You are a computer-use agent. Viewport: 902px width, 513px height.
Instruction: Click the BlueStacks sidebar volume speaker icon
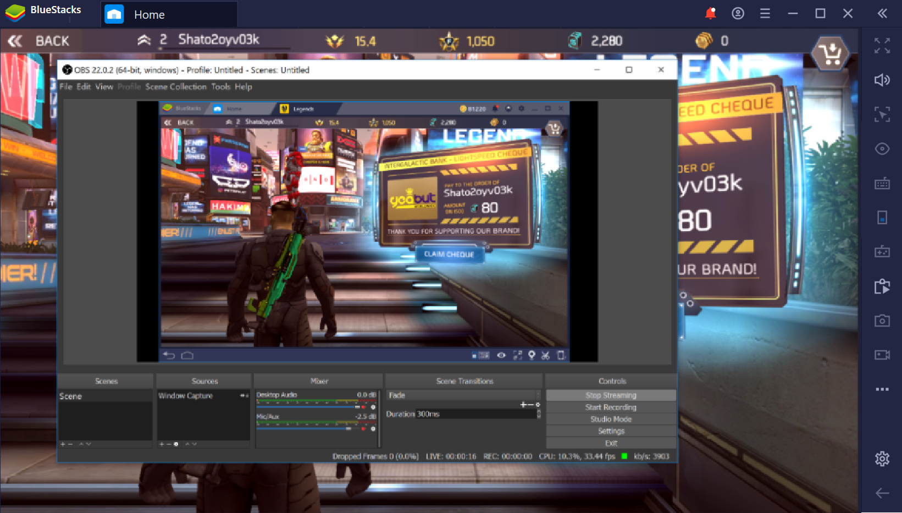click(882, 80)
